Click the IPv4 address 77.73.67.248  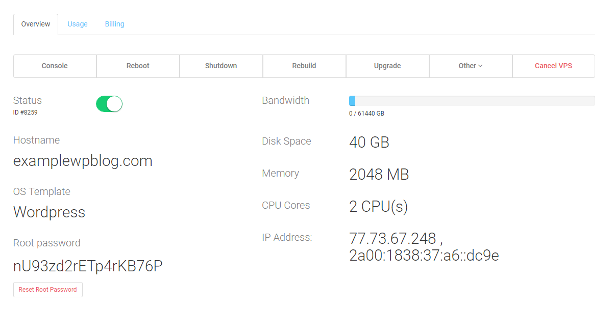(x=392, y=238)
